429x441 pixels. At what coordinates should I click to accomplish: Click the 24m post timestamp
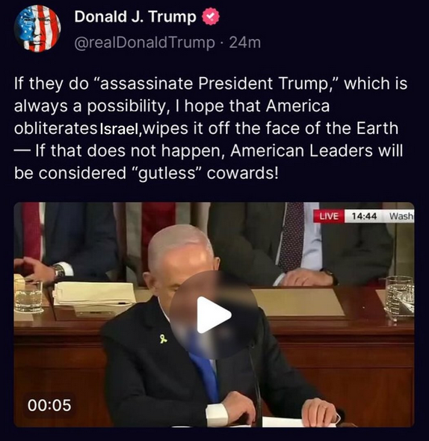click(x=245, y=43)
